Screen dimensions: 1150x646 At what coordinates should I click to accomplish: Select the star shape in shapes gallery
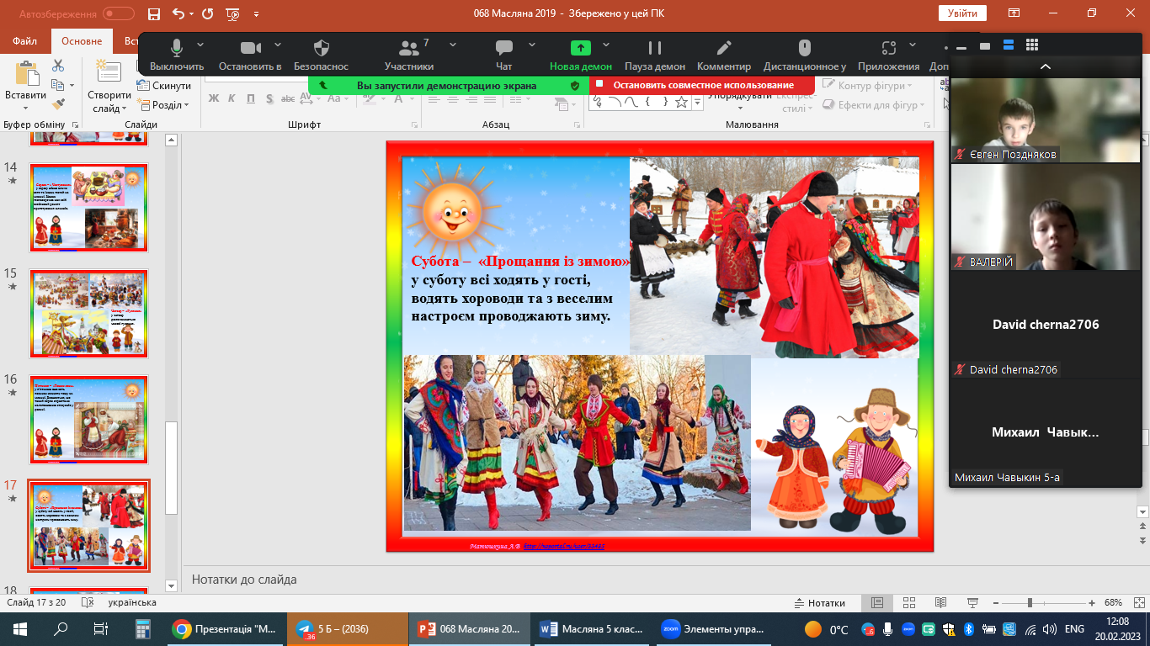coord(681,102)
